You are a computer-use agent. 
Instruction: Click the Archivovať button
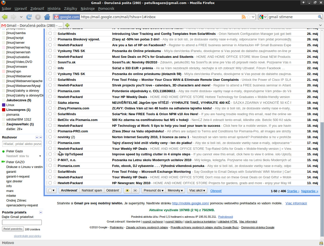coord(69,190)
